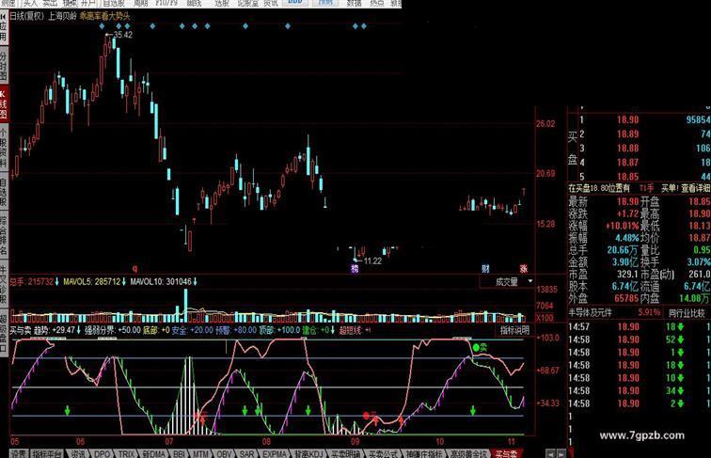The width and height of the screenshot is (711, 458).
Task: Select the 新DMA indicator tab
Action: point(153,453)
